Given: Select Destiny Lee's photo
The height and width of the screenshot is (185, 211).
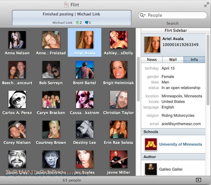Looking at the screenshot, I should pyautogui.click(x=85, y=129).
